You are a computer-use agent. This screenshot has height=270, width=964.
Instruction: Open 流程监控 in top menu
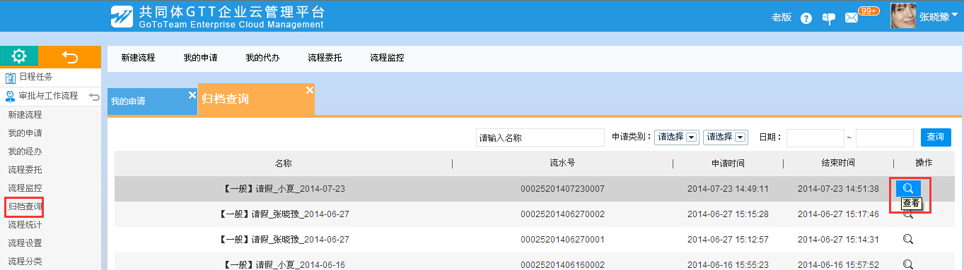(x=387, y=58)
